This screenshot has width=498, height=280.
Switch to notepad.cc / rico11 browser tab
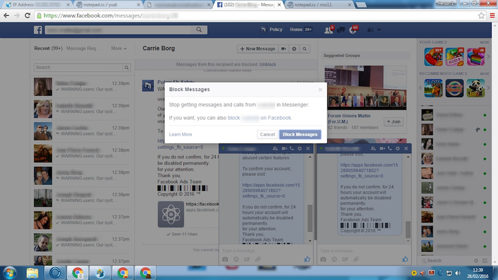tap(319, 5)
